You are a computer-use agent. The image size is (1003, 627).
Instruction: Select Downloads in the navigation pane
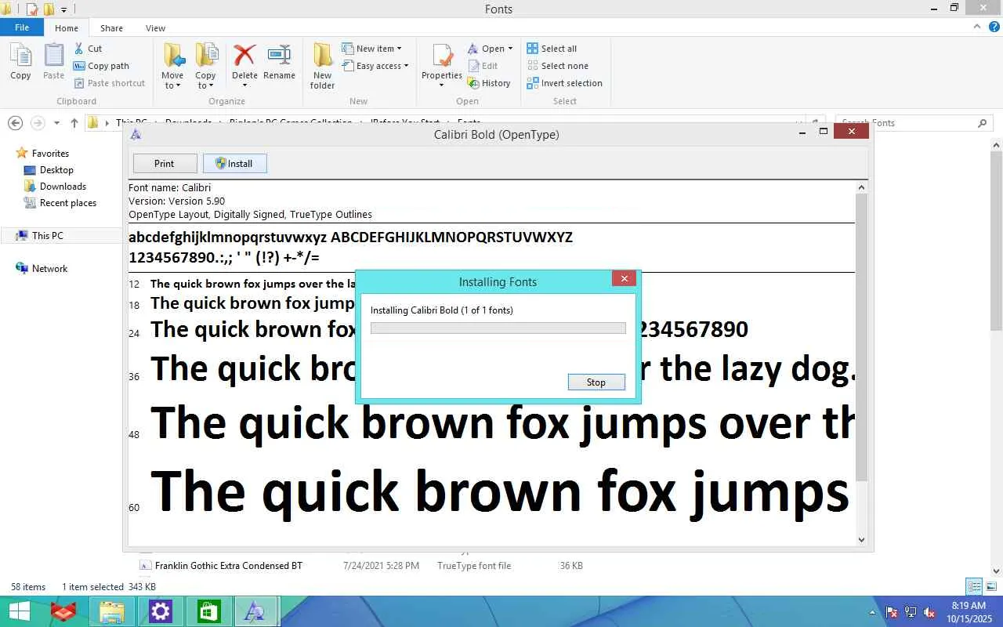click(63, 187)
